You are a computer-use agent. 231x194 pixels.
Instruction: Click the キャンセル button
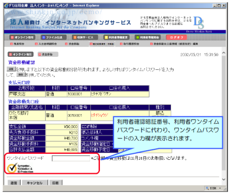pyautogui.click(x=35, y=183)
